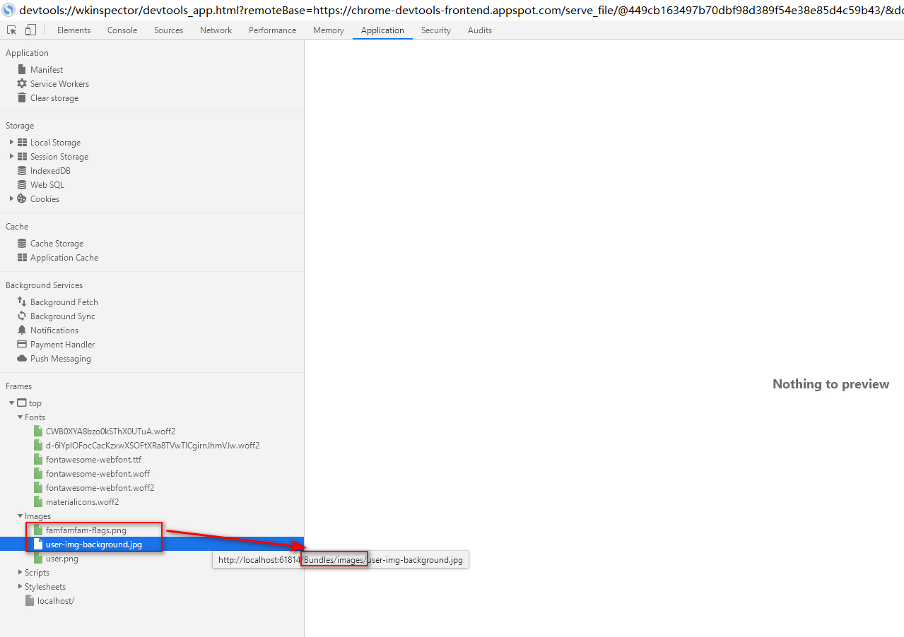Select the user.png image resource
Viewport: 904px width, 637px height.
64,558
